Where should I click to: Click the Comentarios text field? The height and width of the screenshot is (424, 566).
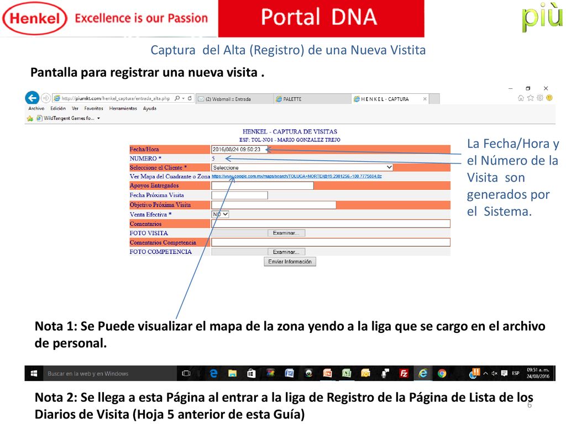[x=331, y=224]
